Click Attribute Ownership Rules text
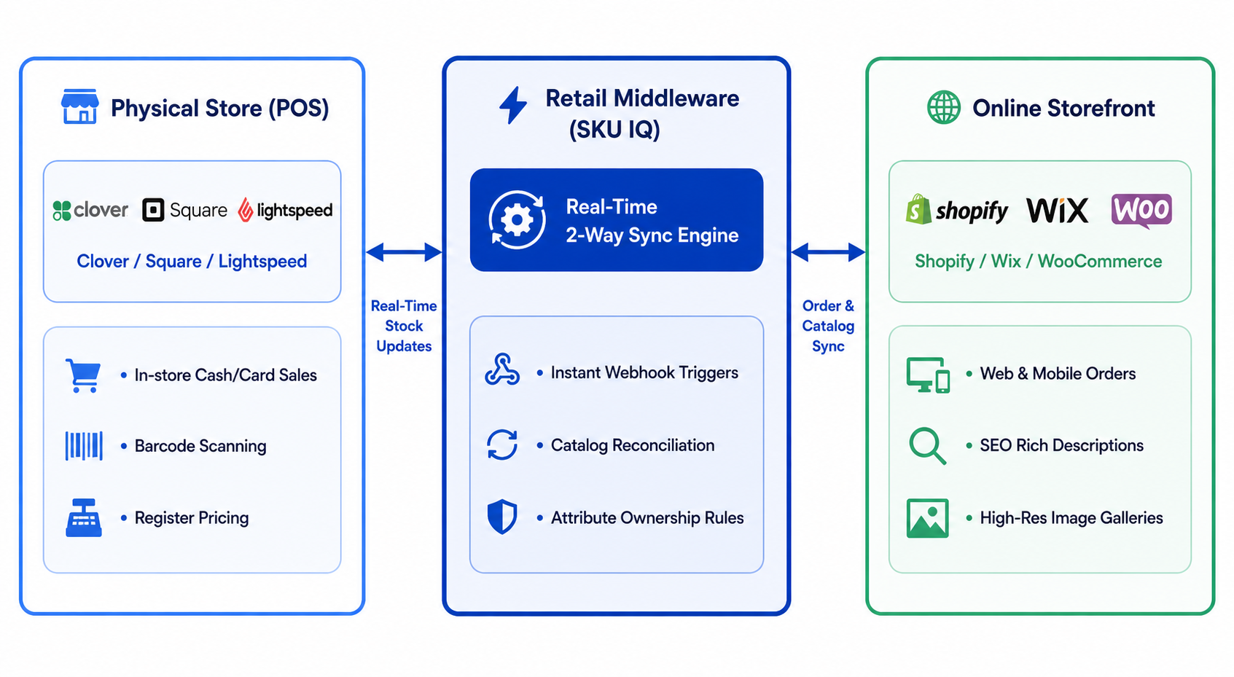 point(647,518)
